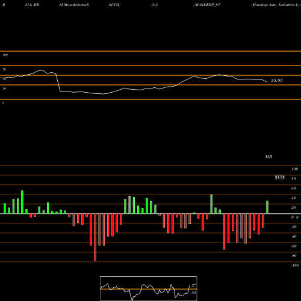Click the RSI value label 35.95
The height and width of the screenshot is (301, 301).
point(277,81)
